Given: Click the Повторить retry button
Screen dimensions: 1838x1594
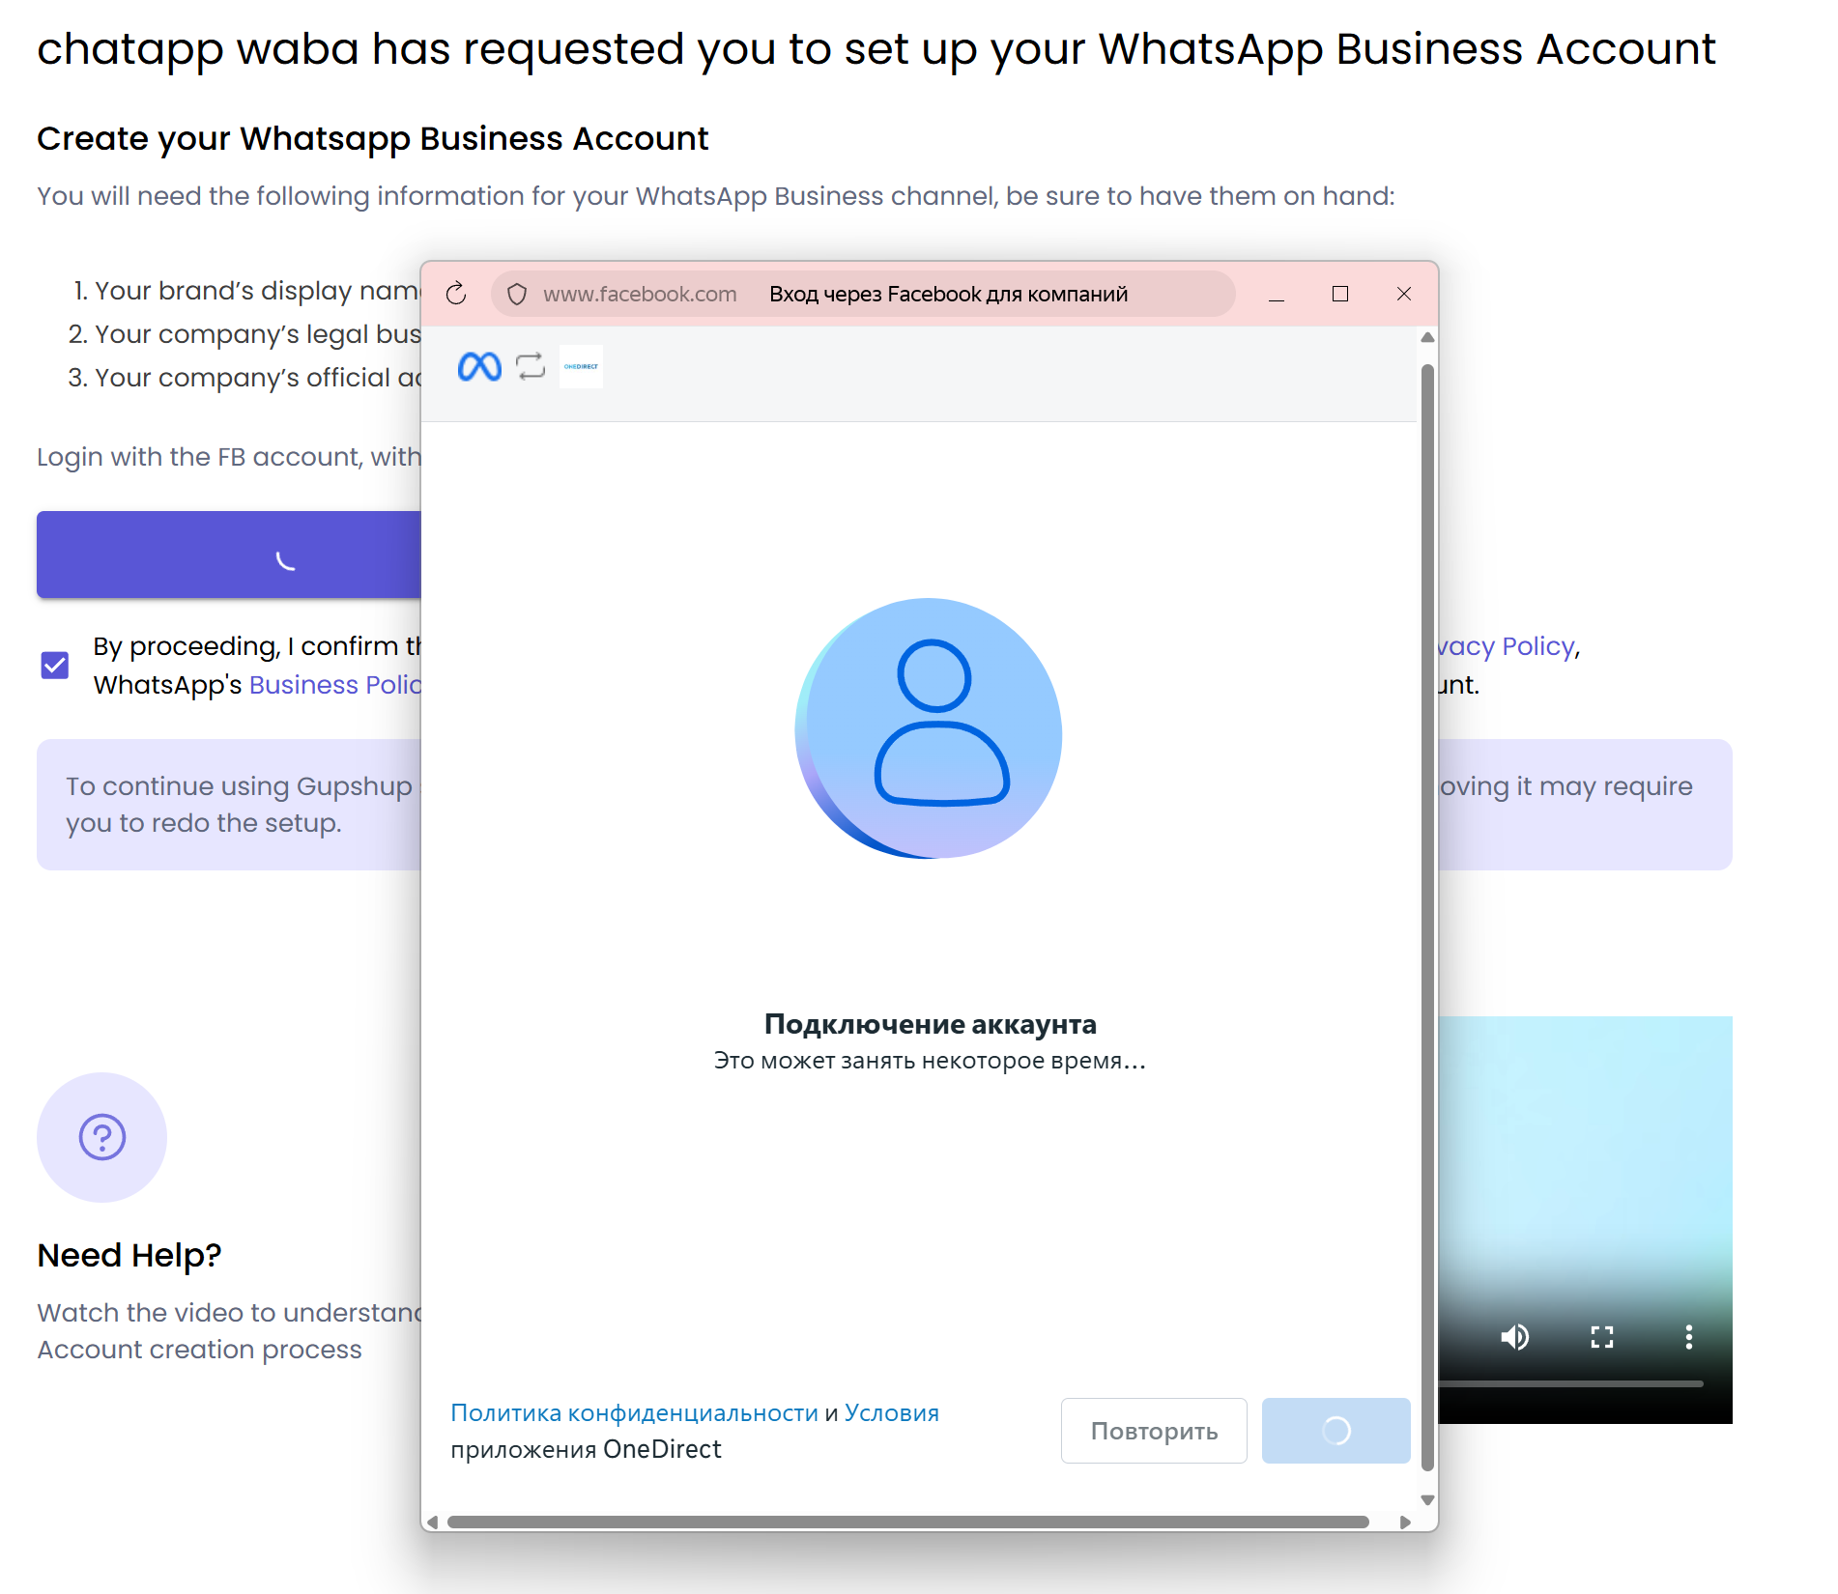Looking at the screenshot, I should point(1154,1431).
